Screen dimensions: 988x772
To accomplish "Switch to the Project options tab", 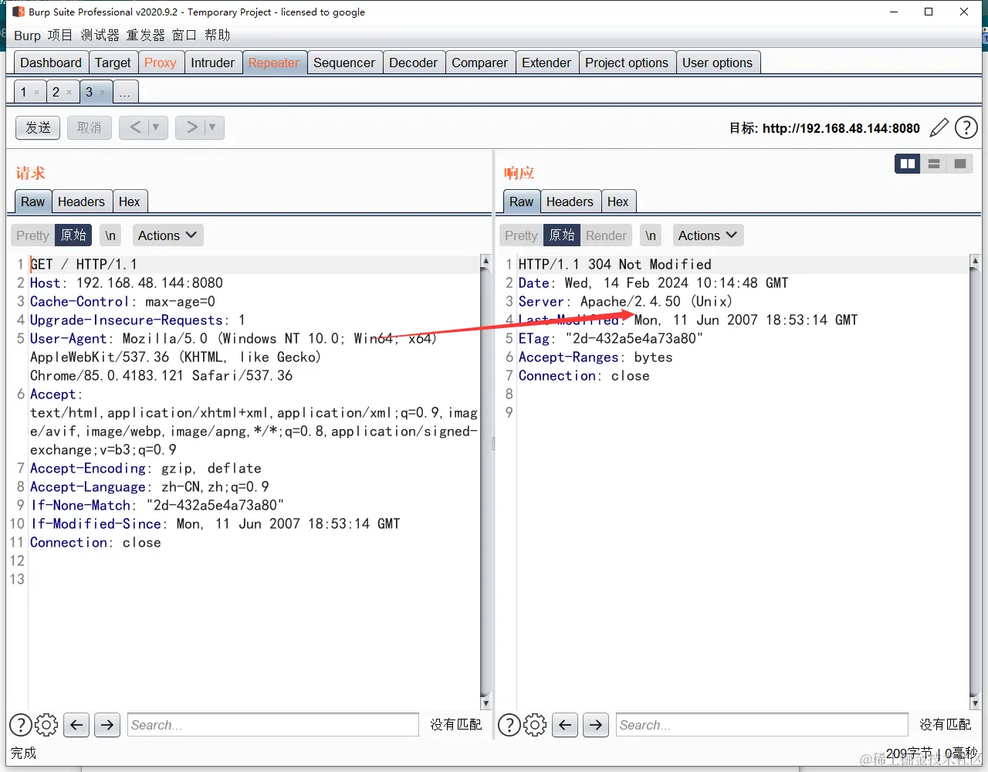I will point(627,63).
